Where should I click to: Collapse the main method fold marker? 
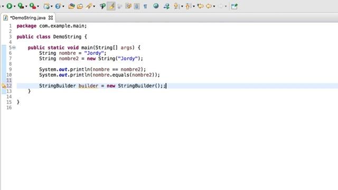[14, 47]
